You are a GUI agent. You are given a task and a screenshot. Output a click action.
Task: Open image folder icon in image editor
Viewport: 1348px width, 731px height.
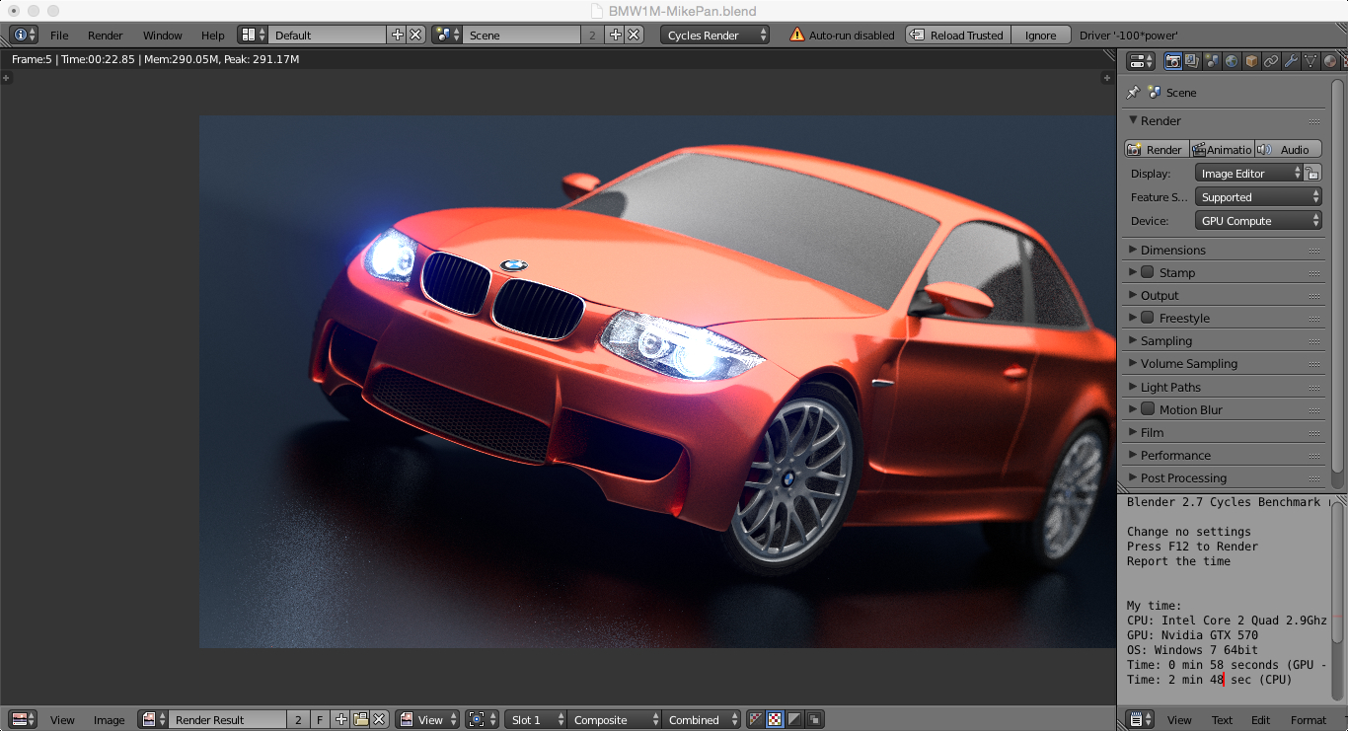[360, 719]
